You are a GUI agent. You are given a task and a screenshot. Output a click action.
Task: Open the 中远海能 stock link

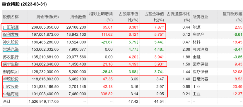11,94
